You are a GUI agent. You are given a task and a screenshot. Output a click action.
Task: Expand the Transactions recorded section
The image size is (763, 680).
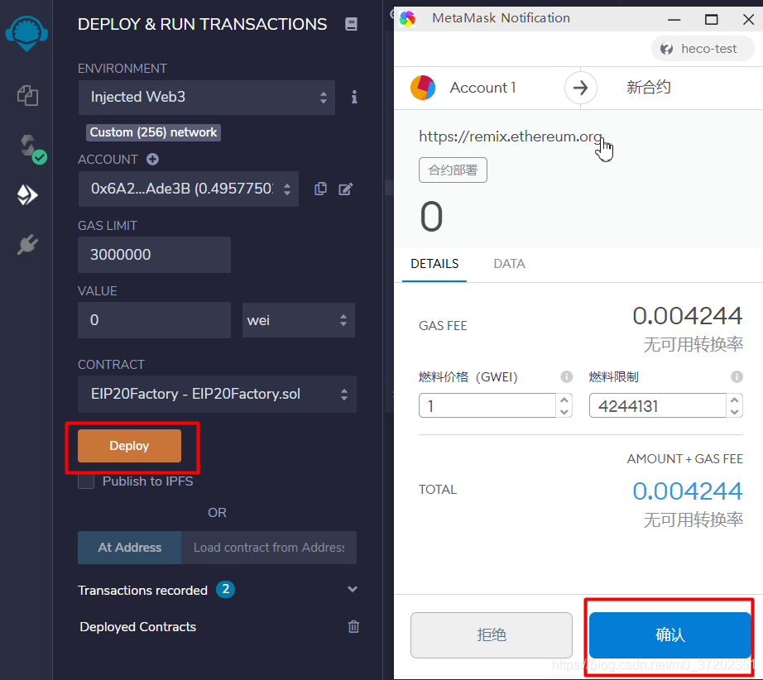[353, 590]
